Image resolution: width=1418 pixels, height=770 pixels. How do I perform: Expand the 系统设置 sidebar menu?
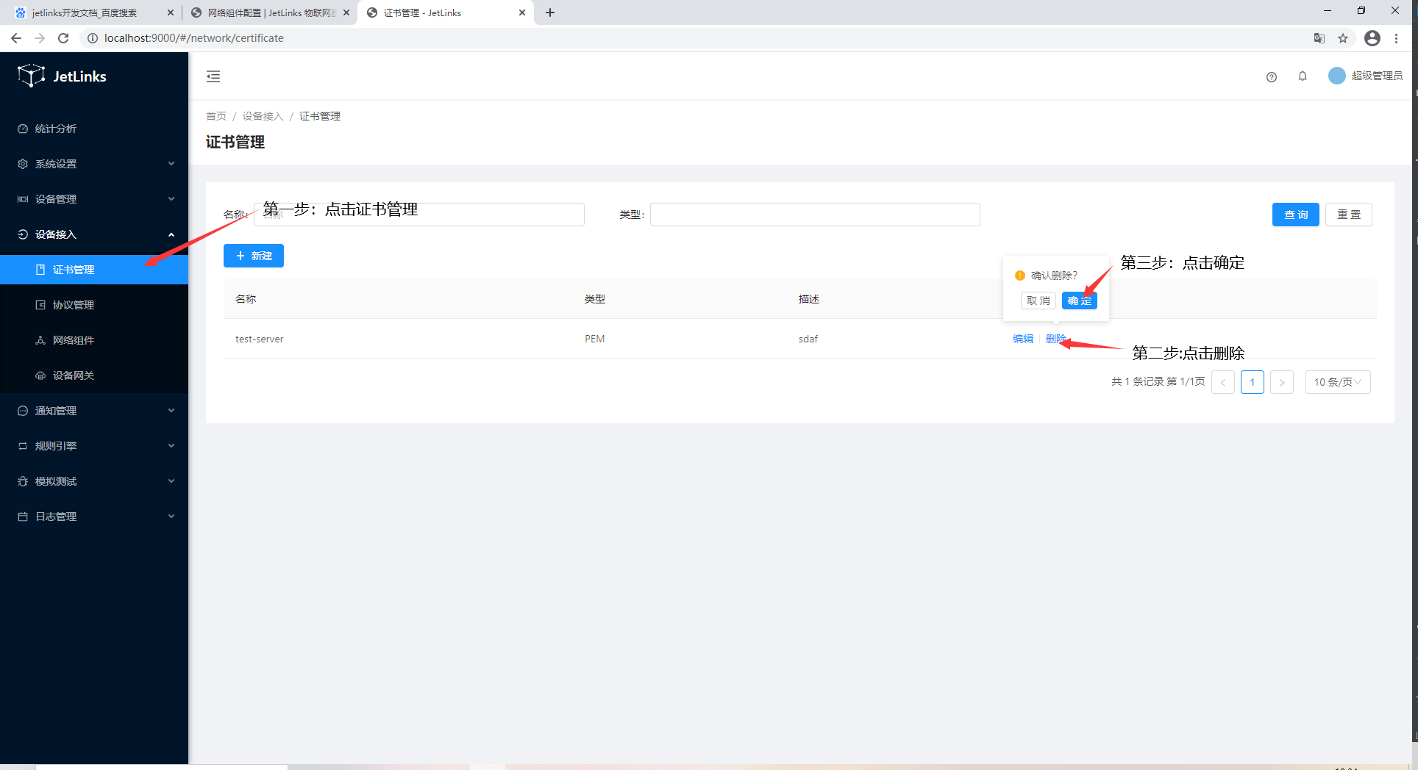tap(94, 164)
